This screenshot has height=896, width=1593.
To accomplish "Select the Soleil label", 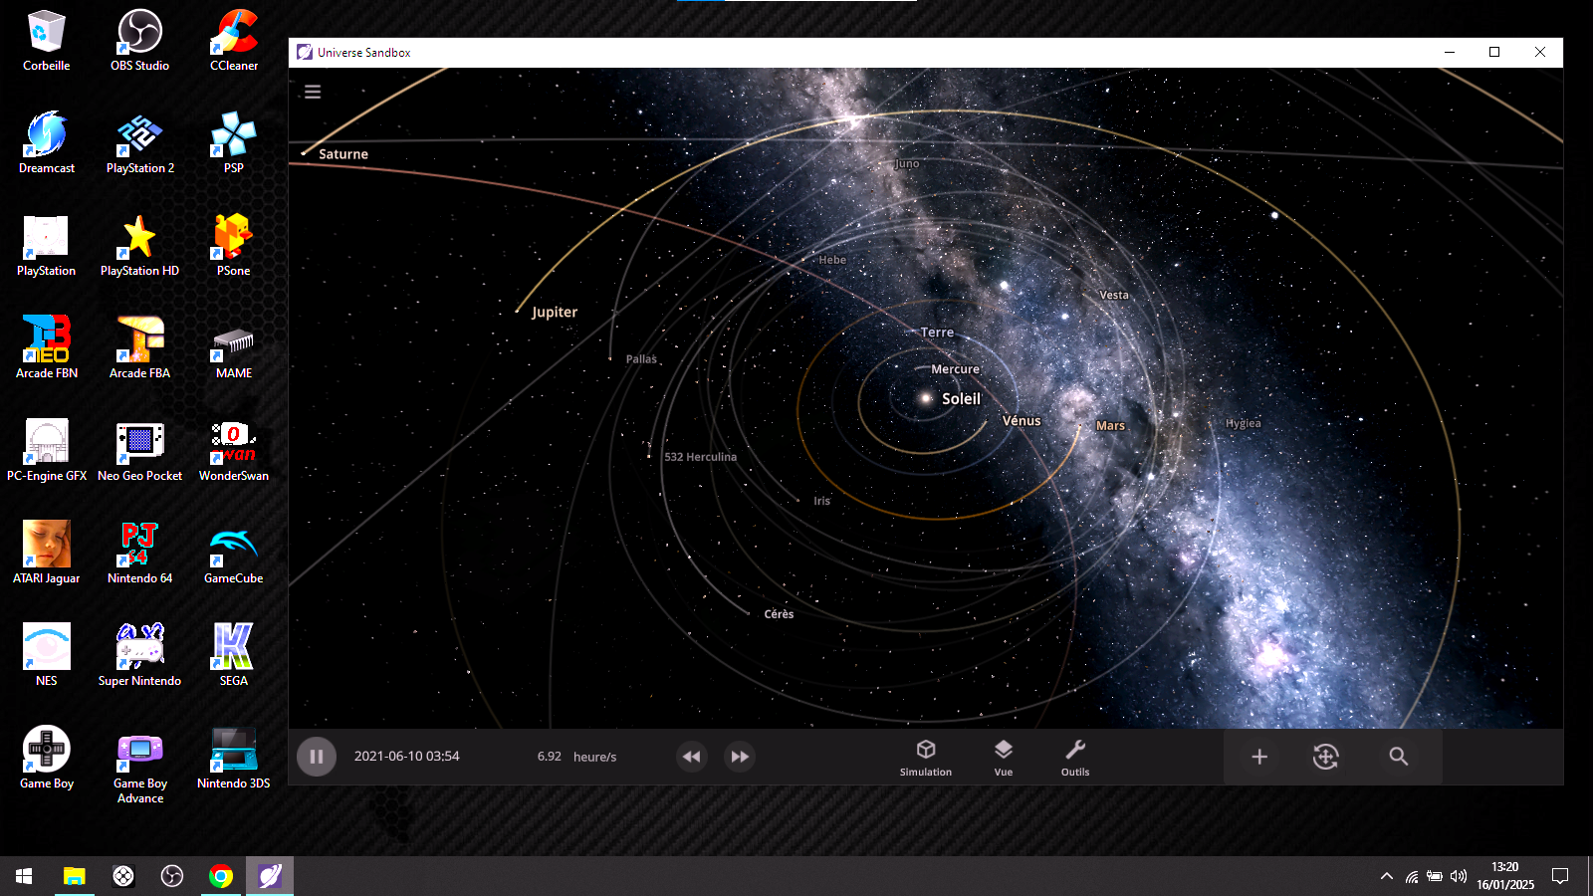I will [x=961, y=399].
